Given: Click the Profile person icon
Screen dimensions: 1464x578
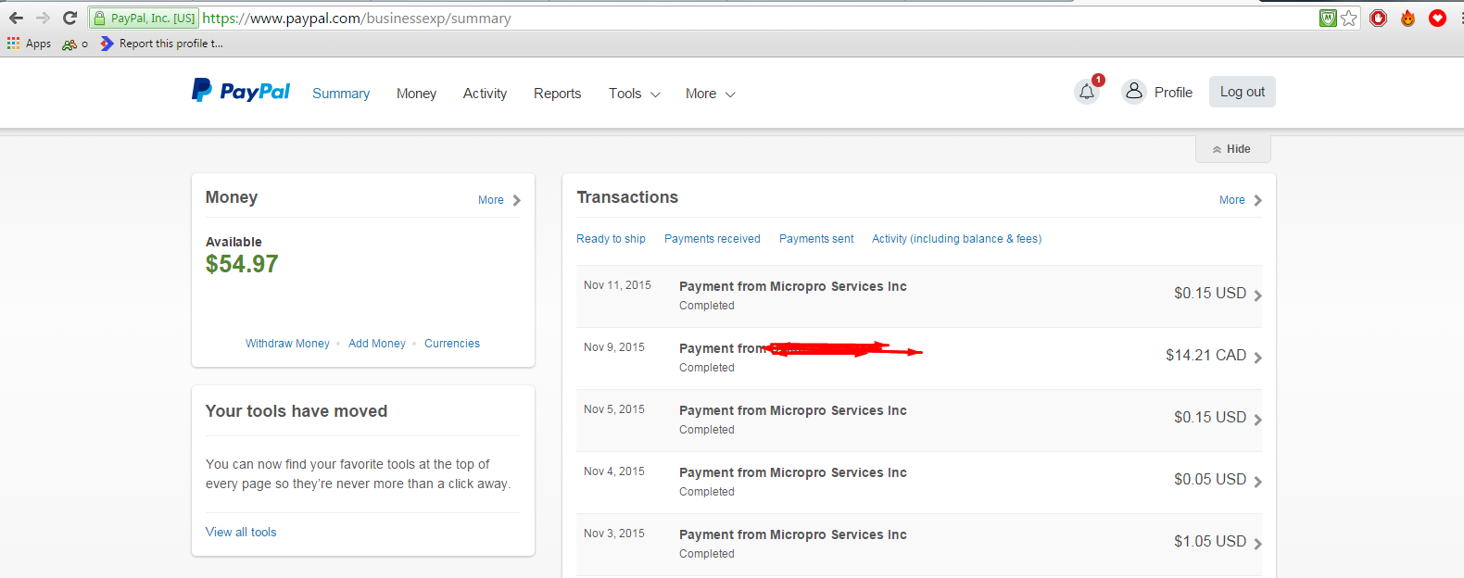Looking at the screenshot, I should coord(1133,92).
